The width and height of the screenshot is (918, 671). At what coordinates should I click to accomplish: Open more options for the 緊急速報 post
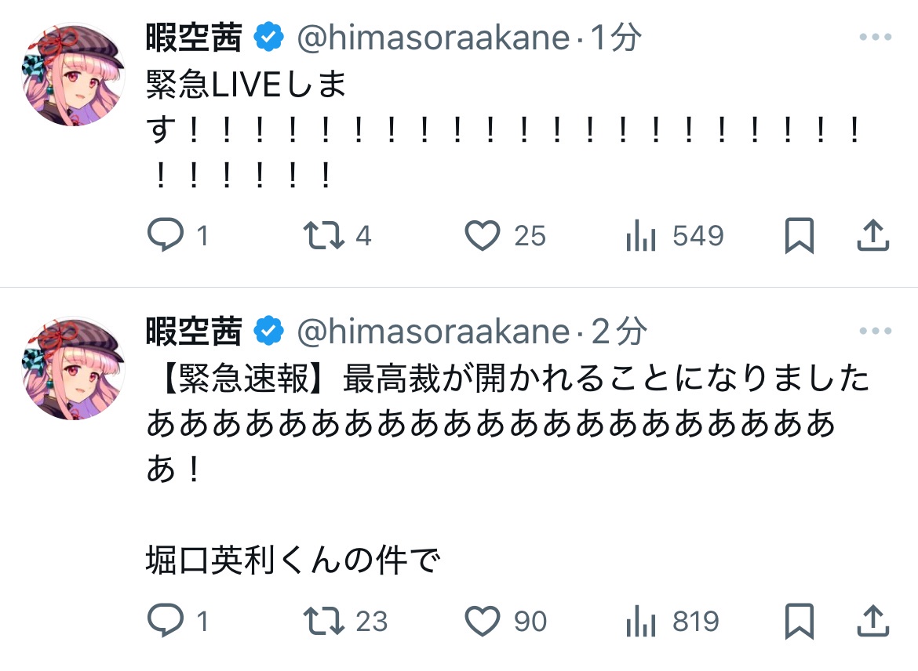tap(875, 332)
